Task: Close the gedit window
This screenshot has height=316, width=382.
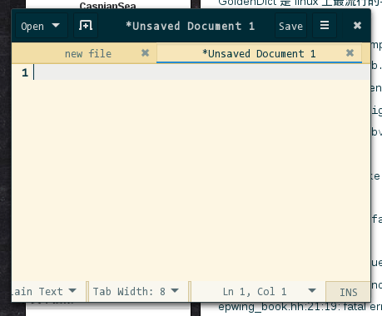Action: [x=357, y=26]
